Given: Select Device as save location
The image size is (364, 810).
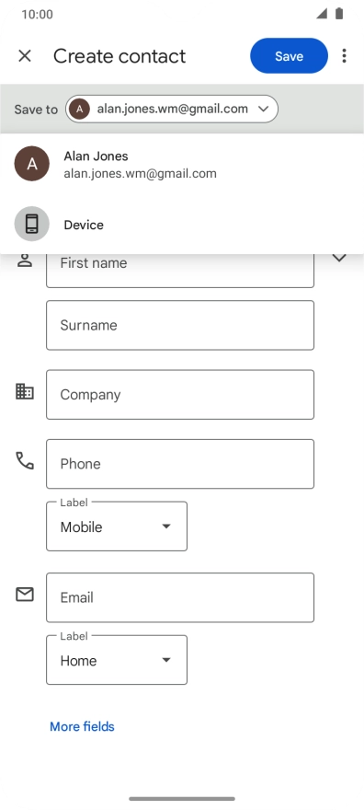Looking at the screenshot, I should coord(182,225).
